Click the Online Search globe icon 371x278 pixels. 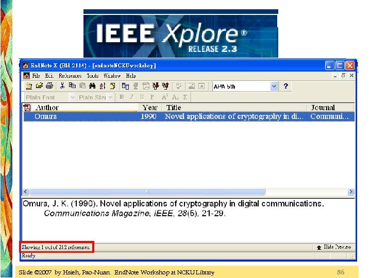tap(136, 86)
